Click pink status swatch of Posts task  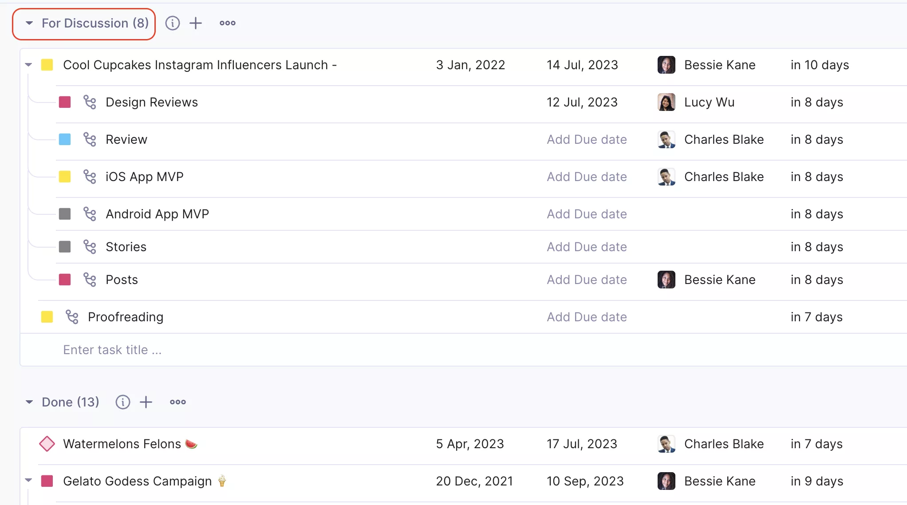click(x=65, y=280)
